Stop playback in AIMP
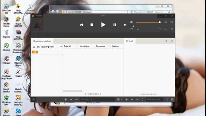This screenshot has height=116, width=206. [92, 25]
